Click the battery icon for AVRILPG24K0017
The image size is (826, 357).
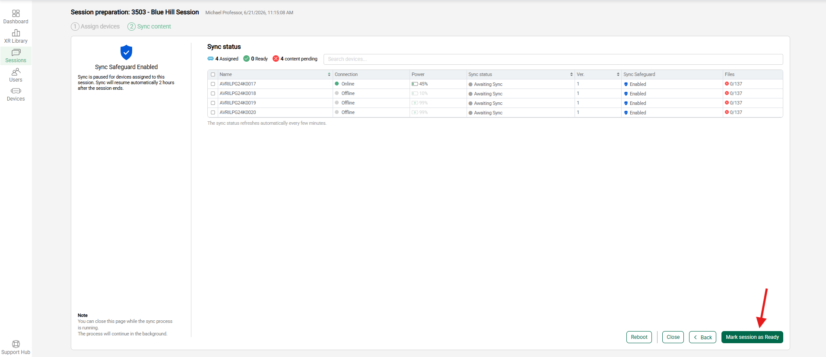pyautogui.click(x=415, y=84)
